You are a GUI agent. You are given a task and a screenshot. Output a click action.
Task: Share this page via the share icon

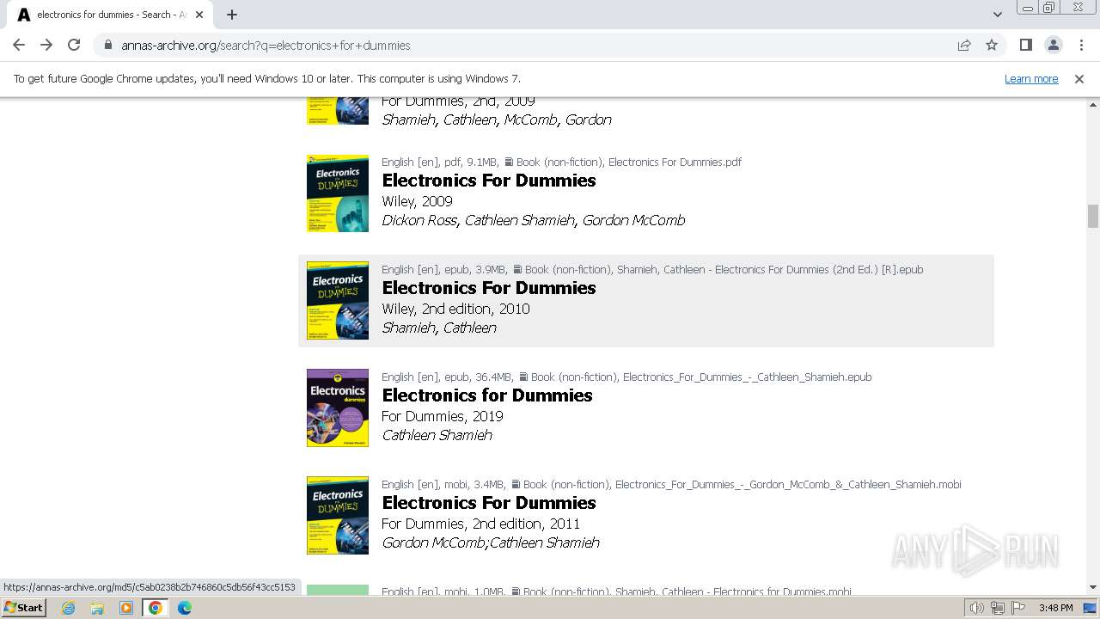click(x=964, y=46)
